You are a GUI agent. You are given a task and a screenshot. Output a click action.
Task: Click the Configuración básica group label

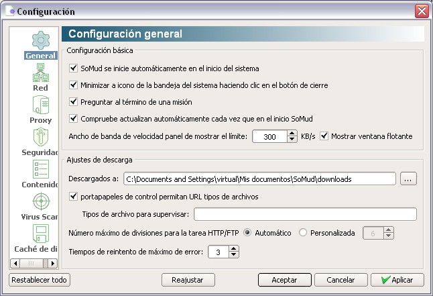(100, 50)
